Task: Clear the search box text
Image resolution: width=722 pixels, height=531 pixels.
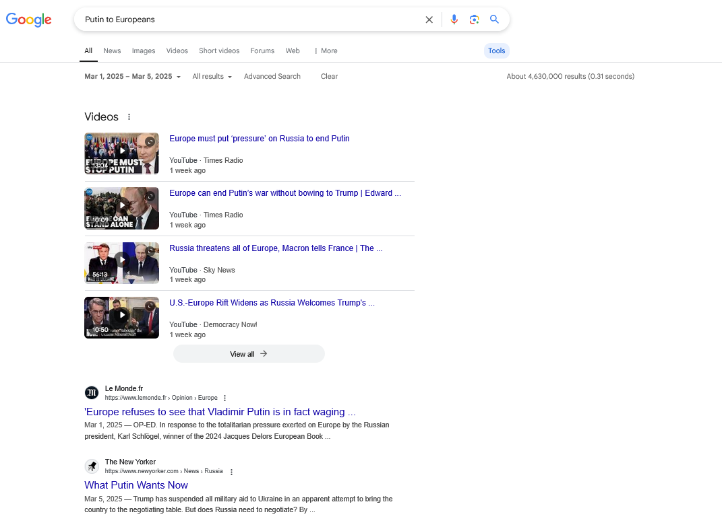Action: (429, 20)
